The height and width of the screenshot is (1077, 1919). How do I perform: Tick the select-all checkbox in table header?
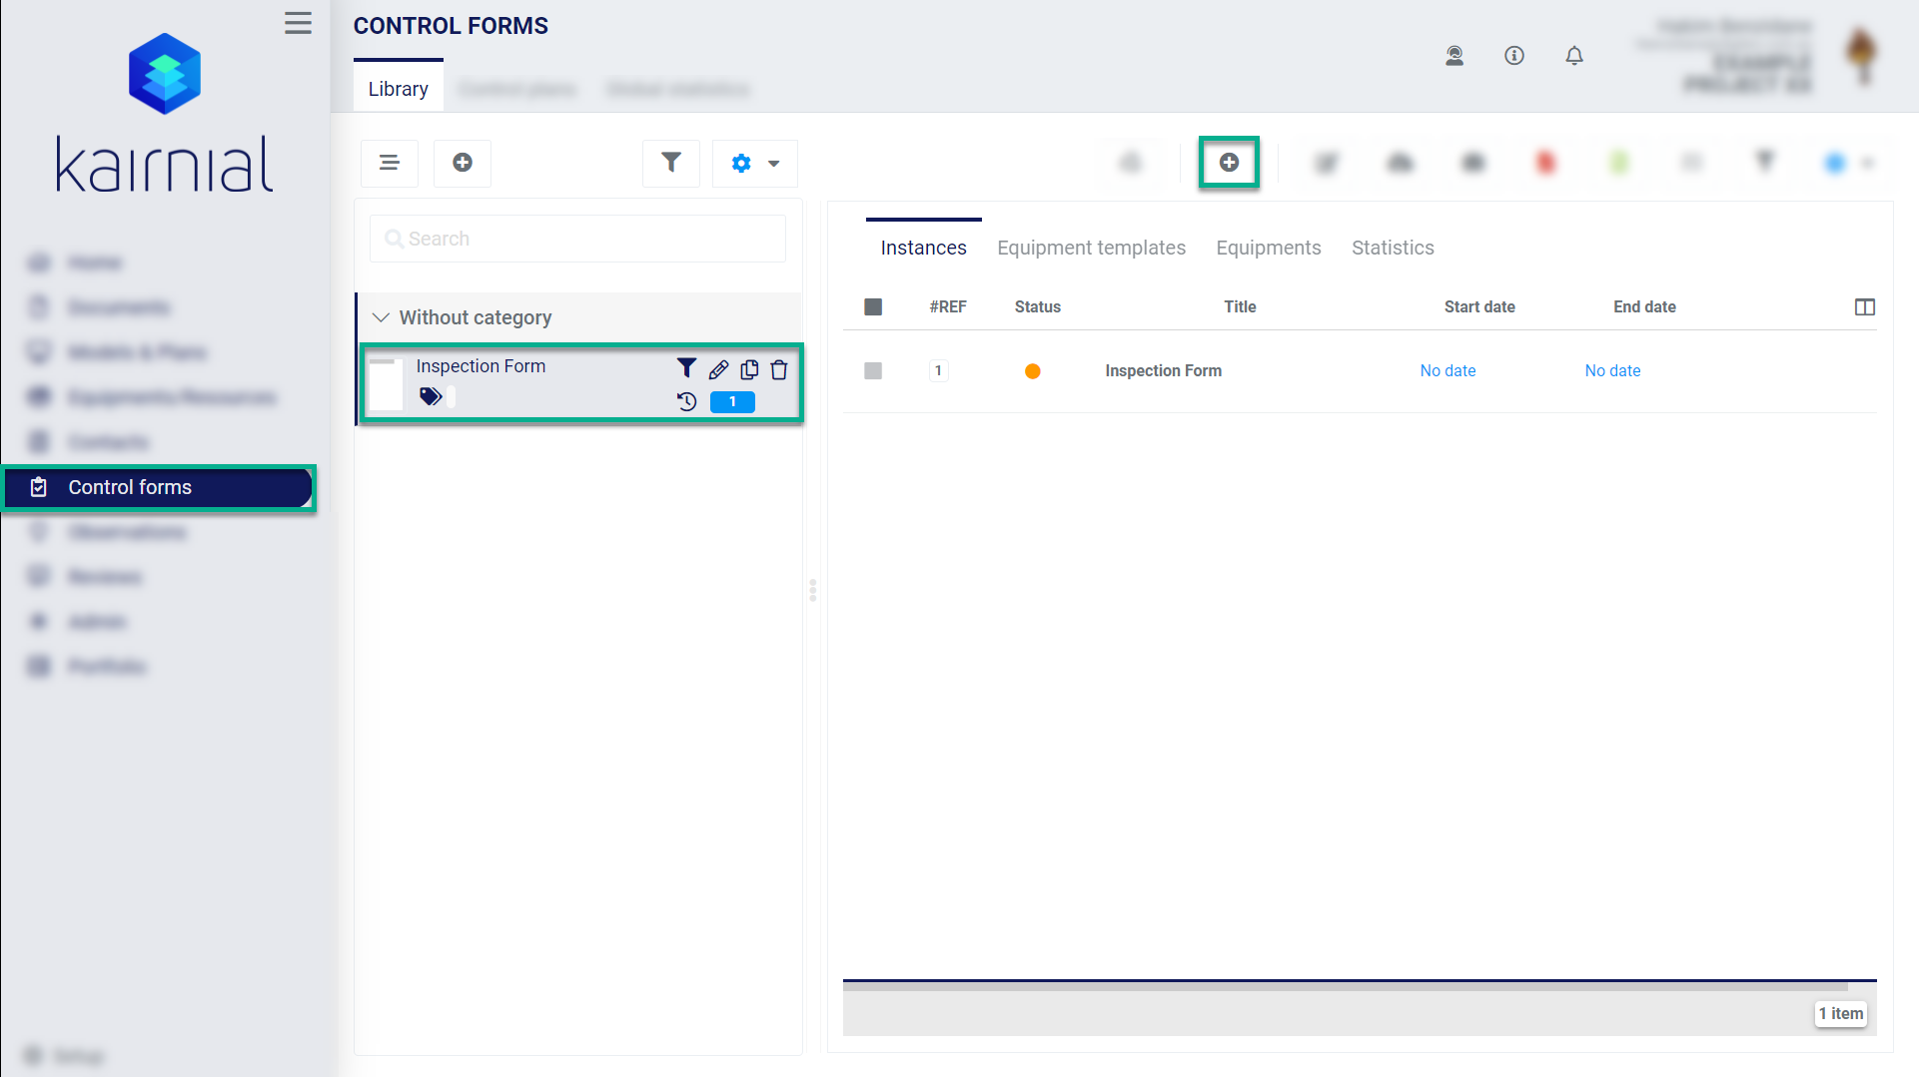click(x=873, y=306)
